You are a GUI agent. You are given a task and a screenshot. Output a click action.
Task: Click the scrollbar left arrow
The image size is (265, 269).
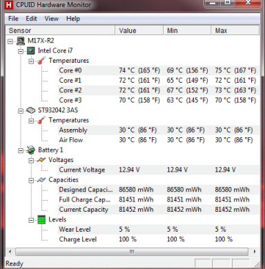[10, 252]
